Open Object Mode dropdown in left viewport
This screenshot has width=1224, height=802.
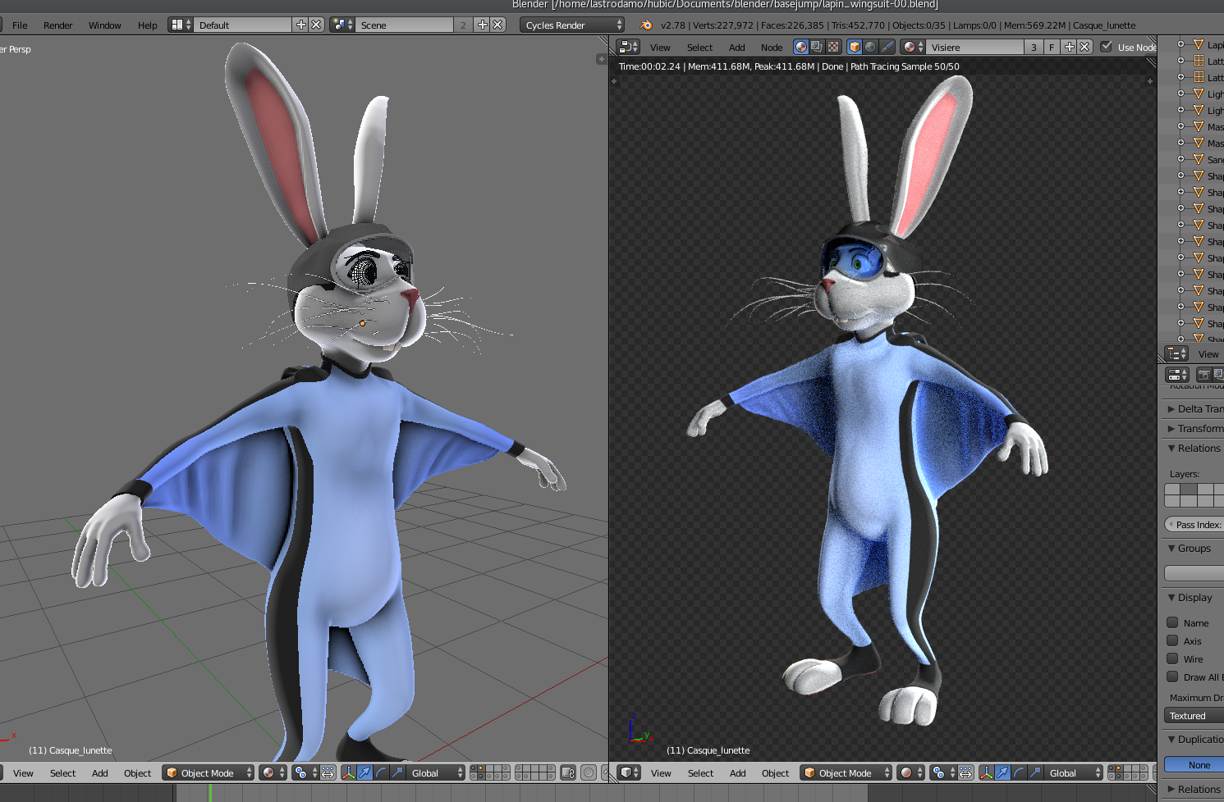tap(209, 772)
